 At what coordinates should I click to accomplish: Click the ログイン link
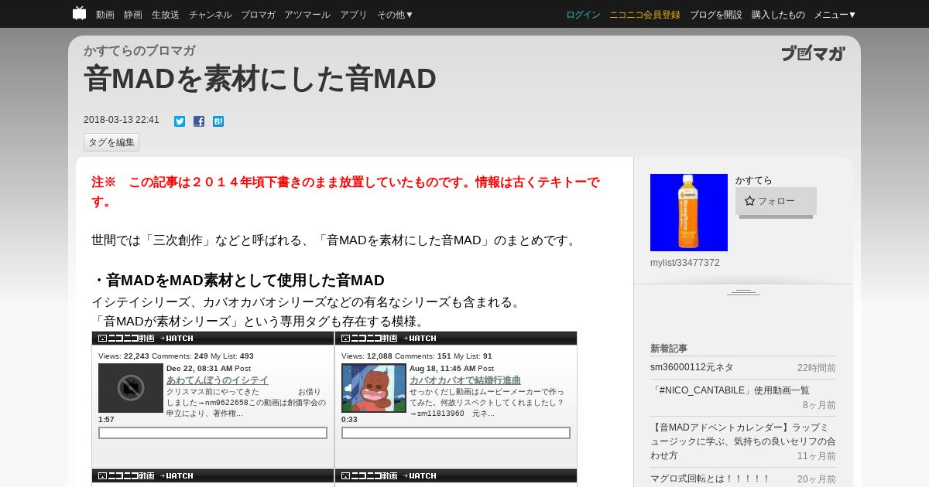coord(583,15)
